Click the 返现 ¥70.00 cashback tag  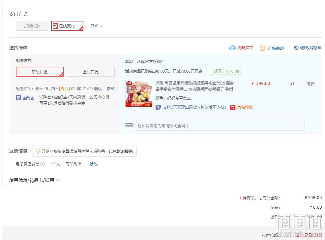[x=225, y=71]
